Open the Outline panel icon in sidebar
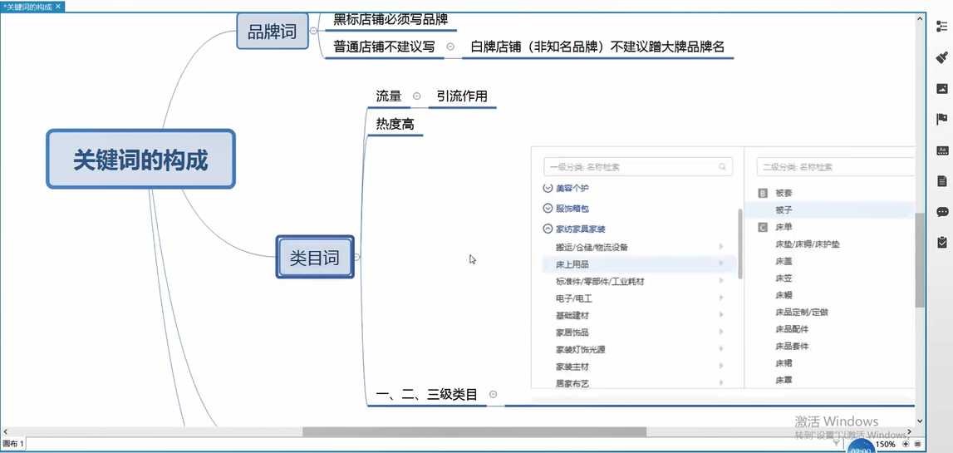 (x=941, y=27)
